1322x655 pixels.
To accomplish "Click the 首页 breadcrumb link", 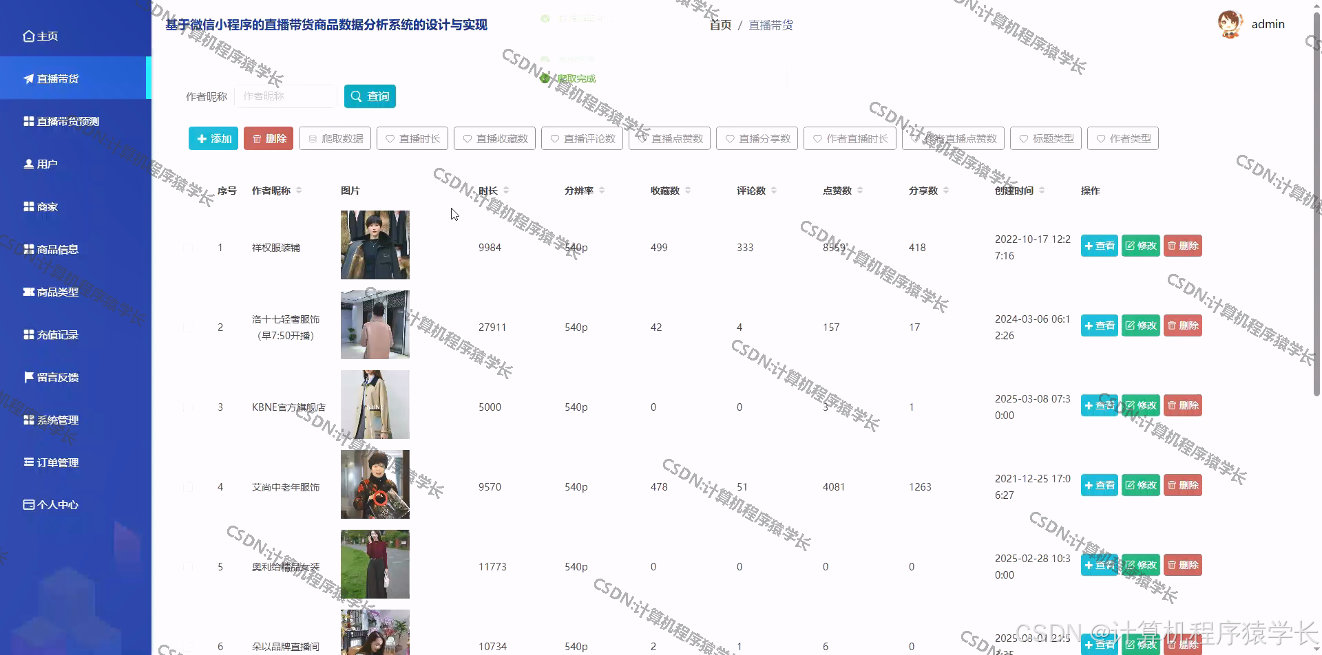I will [720, 25].
